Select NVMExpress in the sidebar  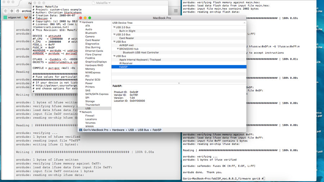tap(93, 72)
